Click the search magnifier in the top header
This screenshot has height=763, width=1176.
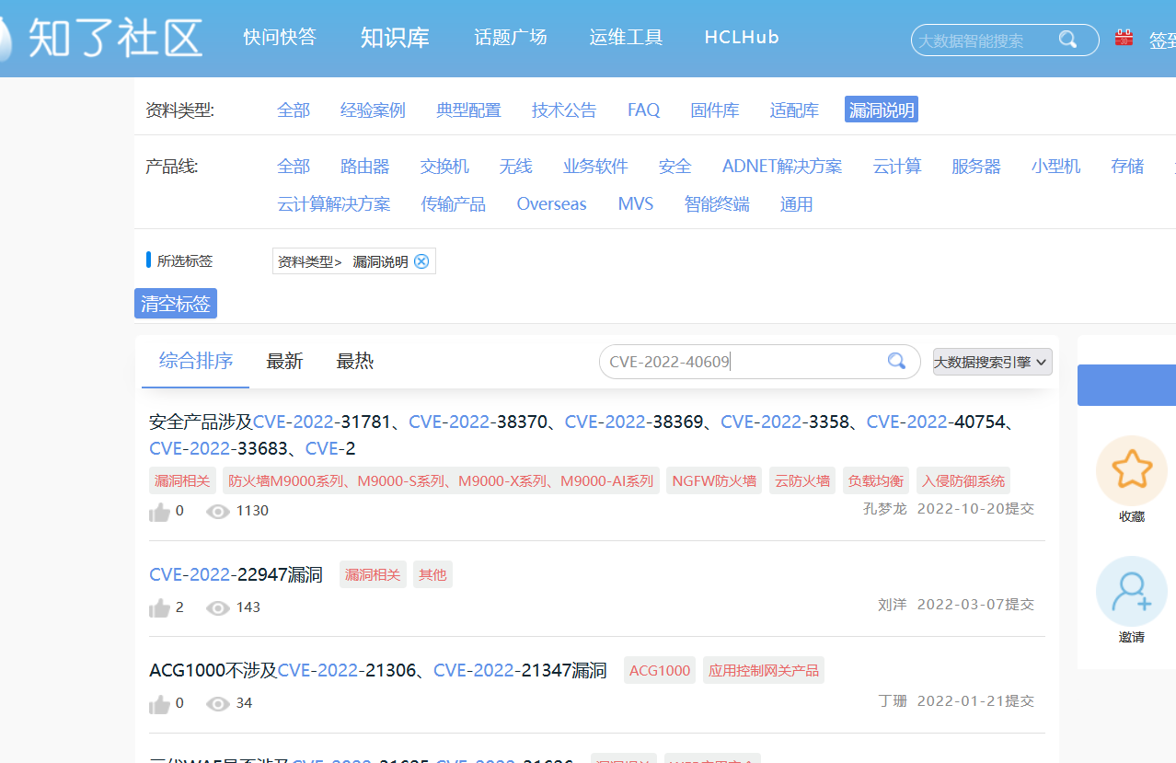1067,40
